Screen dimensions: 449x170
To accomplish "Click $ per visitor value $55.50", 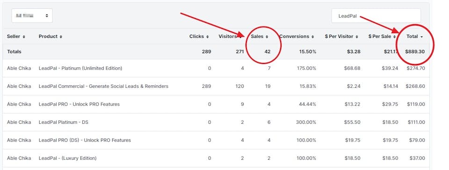I will pos(353,122).
